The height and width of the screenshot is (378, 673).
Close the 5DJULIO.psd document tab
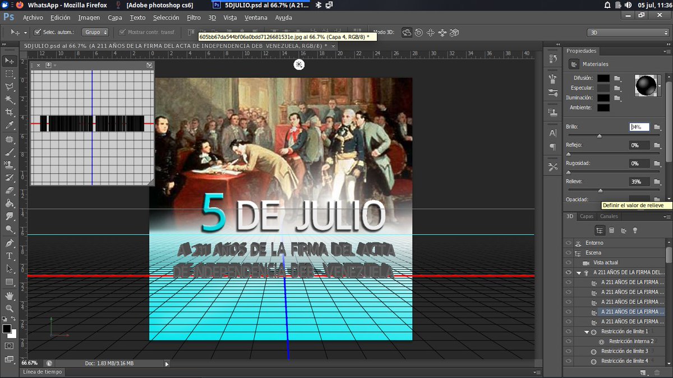point(333,45)
